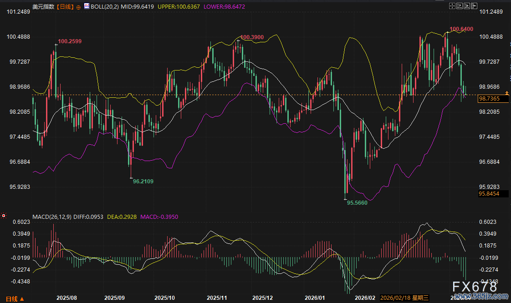Viewport: 511px width, 303px height.
Task: Click the 95.5660 low price marker
Action: click(x=357, y=203)
